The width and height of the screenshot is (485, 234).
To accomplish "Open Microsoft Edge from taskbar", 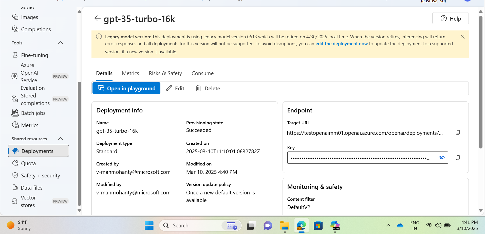I will 301,225.
